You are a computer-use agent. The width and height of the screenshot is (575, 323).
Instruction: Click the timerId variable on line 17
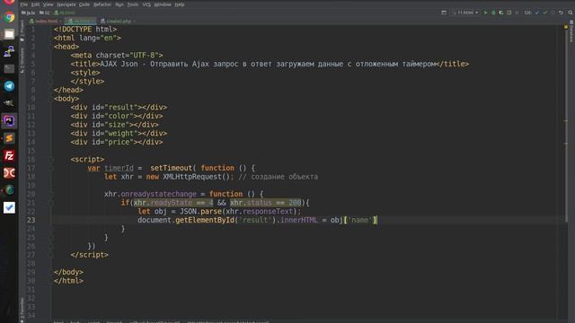(119, 169)
